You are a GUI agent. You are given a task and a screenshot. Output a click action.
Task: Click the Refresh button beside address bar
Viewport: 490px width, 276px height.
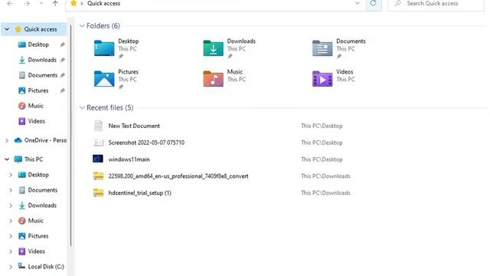[373, 3]
